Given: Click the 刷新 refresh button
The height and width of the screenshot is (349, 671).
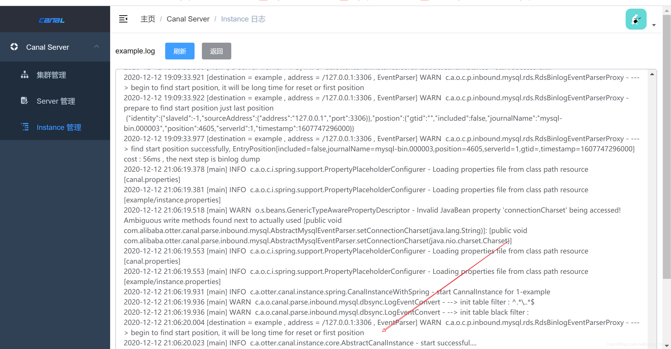Looking at the screenshot, I should tap(180, 51).
